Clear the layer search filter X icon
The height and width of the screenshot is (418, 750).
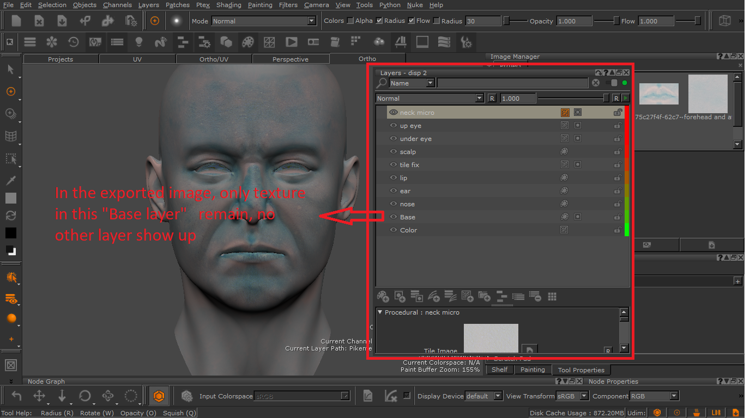click(x=596, y=83)
